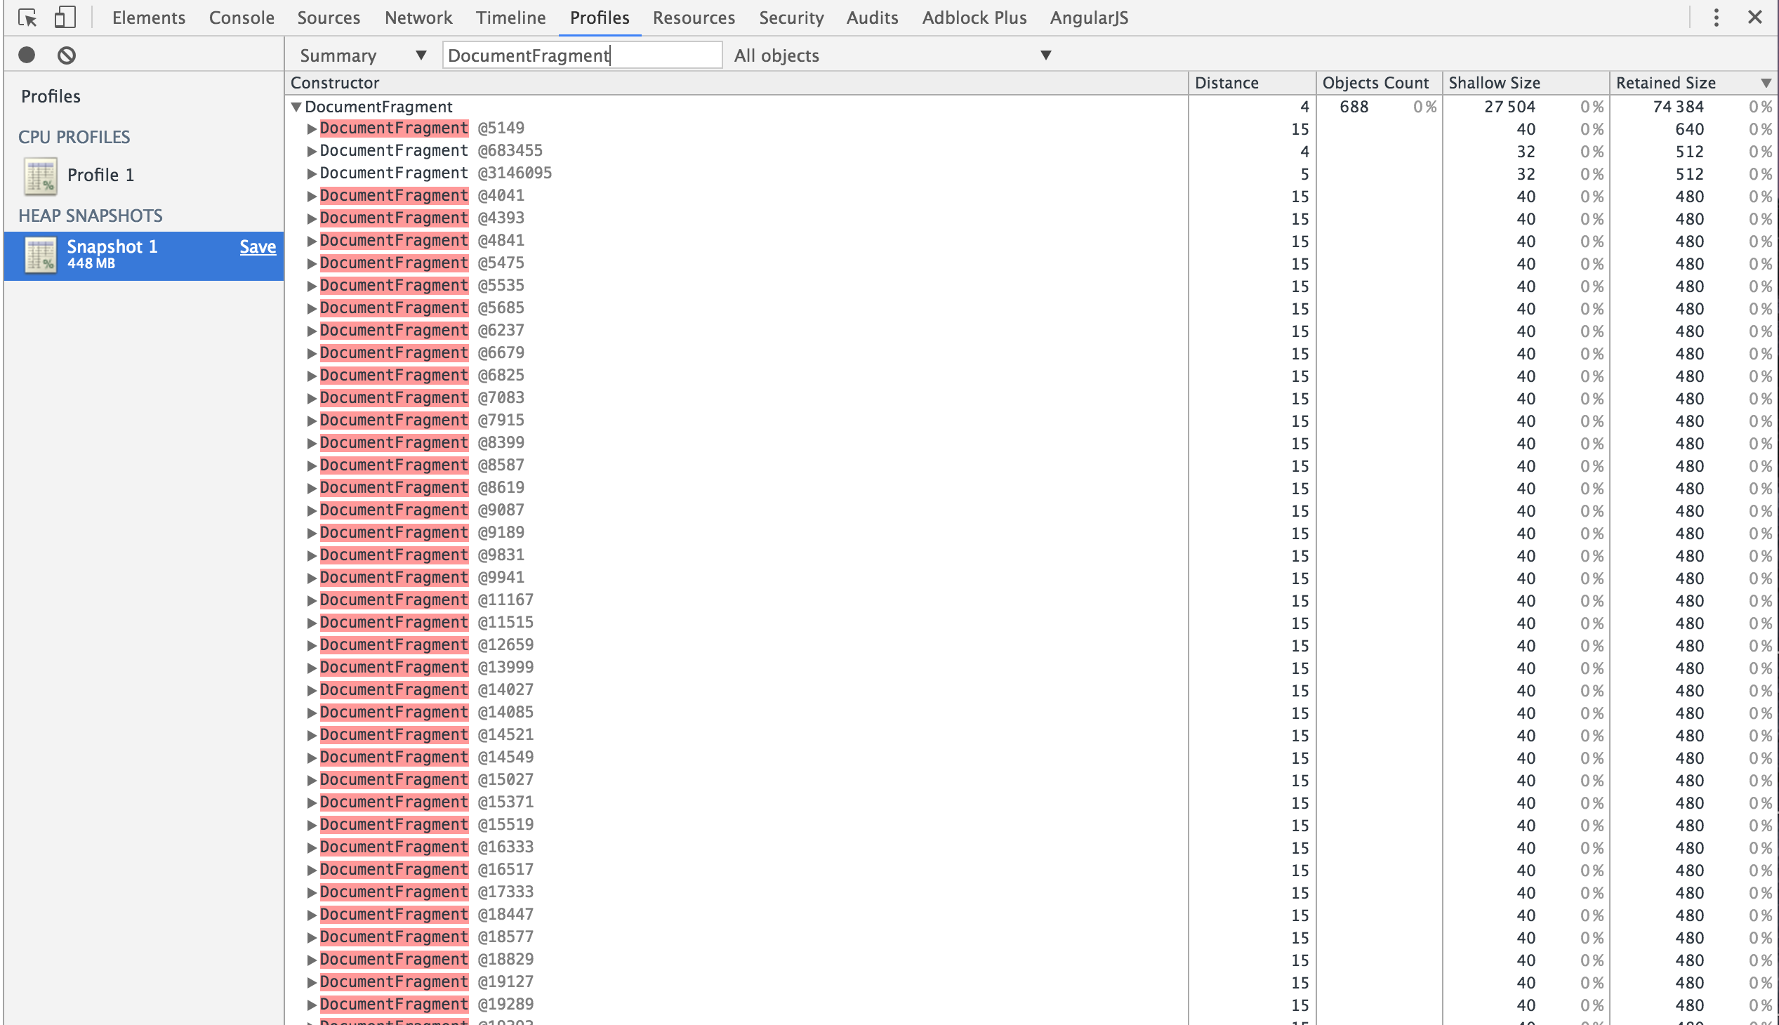The image size is (1779, 1025).
Task: Click the DocumentFragment class filter field
Action: click(x=582, y=55)
